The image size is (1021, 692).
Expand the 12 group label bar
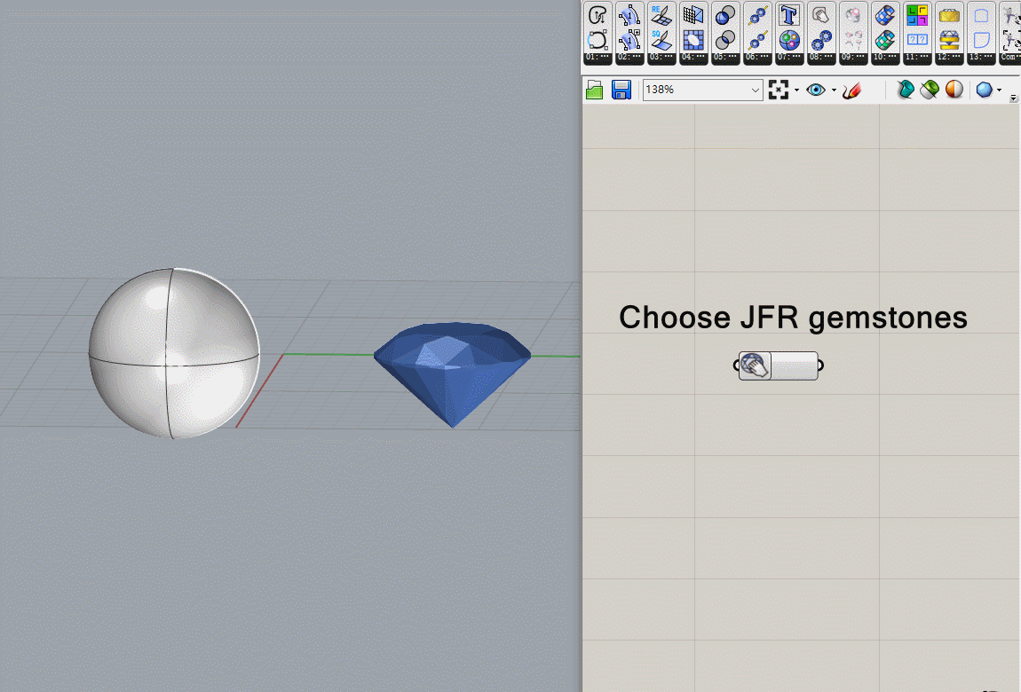[949, 58]
